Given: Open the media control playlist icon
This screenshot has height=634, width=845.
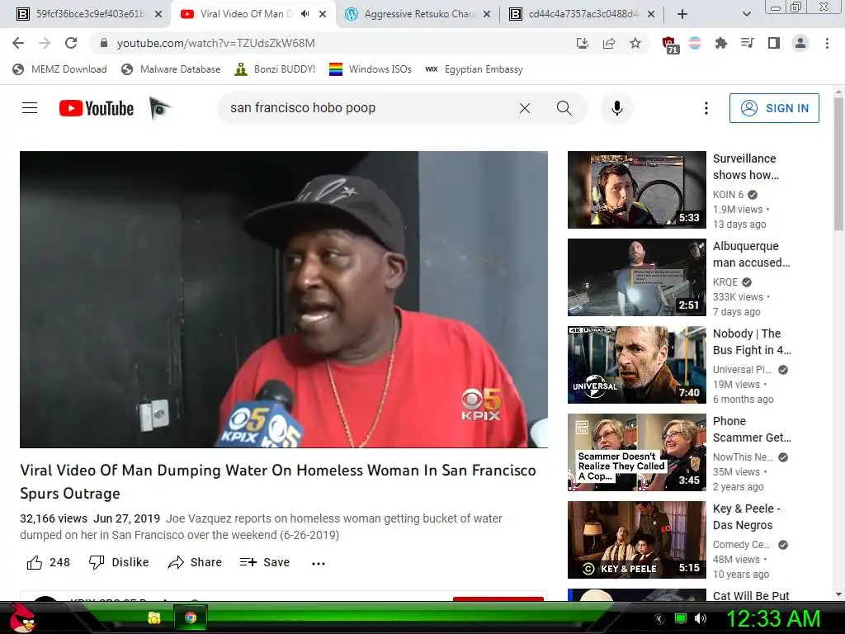Looking at the screenshot, I should (747, 43).
